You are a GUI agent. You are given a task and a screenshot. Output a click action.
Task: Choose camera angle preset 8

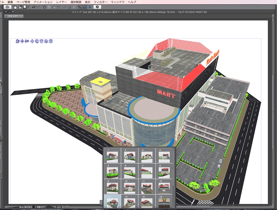coord(164,171)
